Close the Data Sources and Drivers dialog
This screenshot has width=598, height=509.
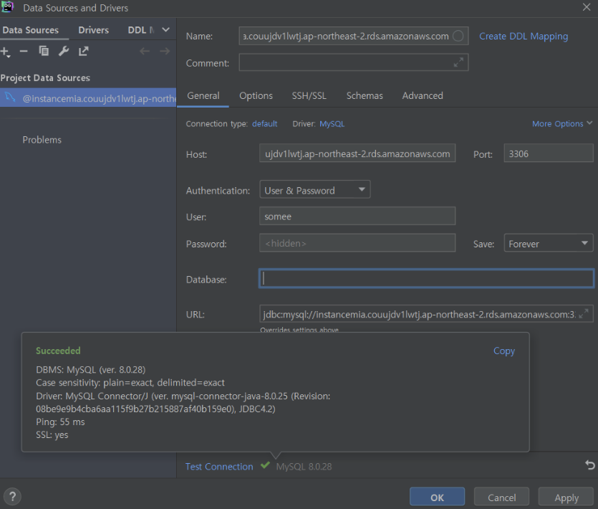click(x=587, y=7)
